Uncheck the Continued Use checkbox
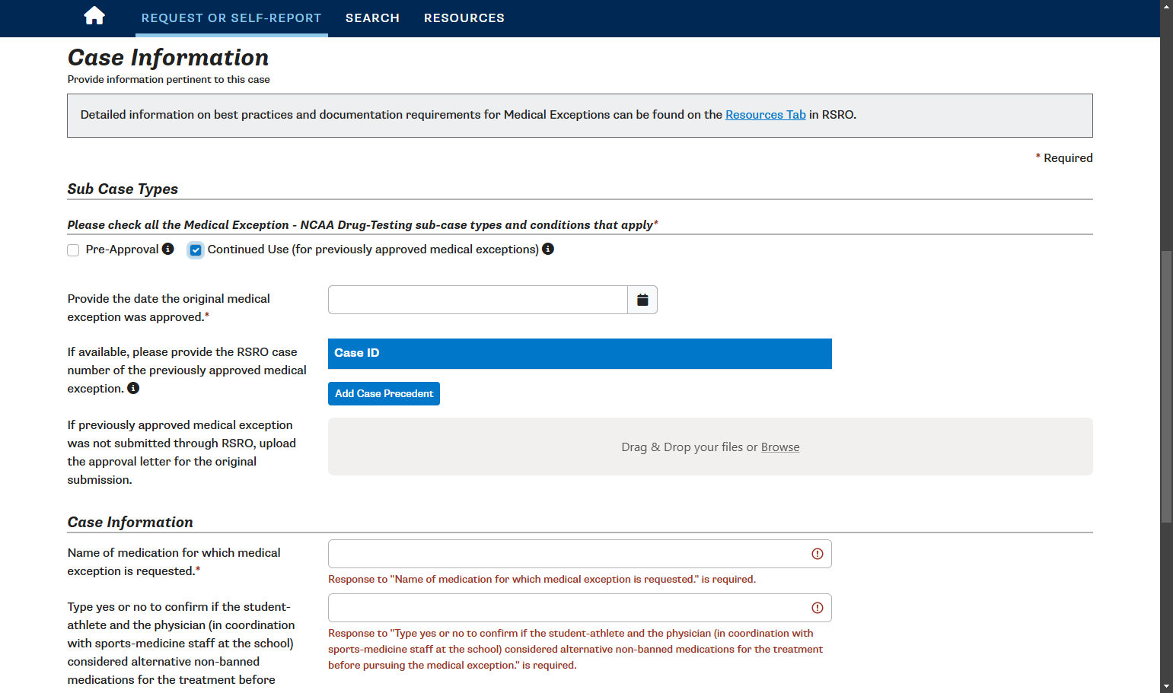Viewport: 1173px width, 693px height. [196, 250]
